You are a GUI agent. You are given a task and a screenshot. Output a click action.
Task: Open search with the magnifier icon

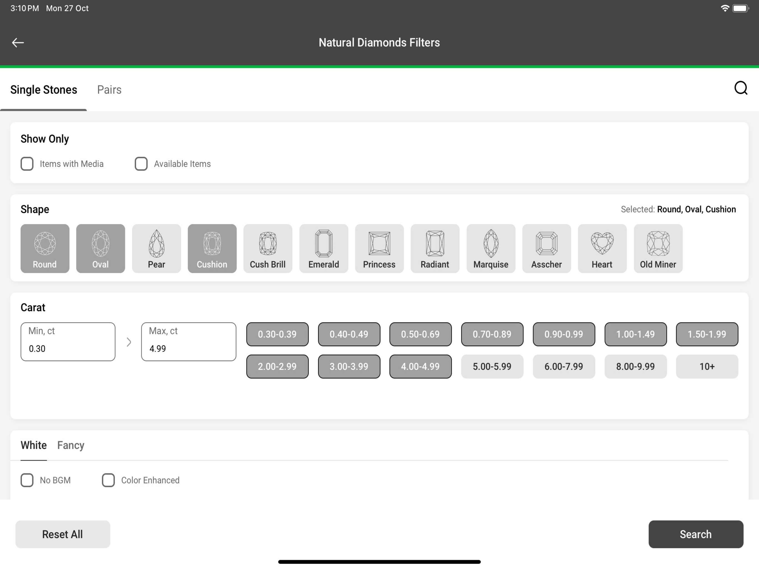coord(741,88)
